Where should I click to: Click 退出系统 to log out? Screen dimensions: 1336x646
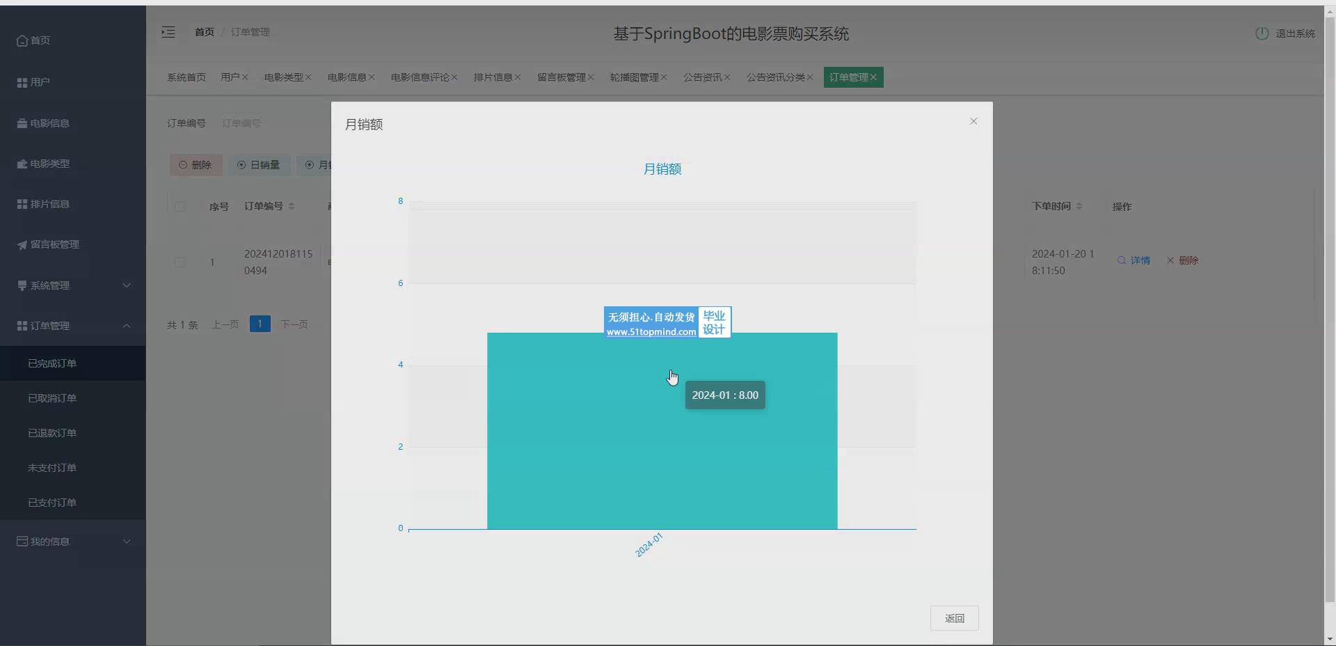[1295, 33]
